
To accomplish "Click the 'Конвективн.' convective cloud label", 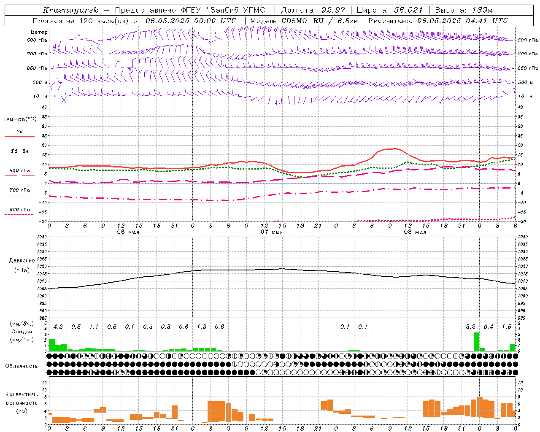I will [x=22, y=394].
